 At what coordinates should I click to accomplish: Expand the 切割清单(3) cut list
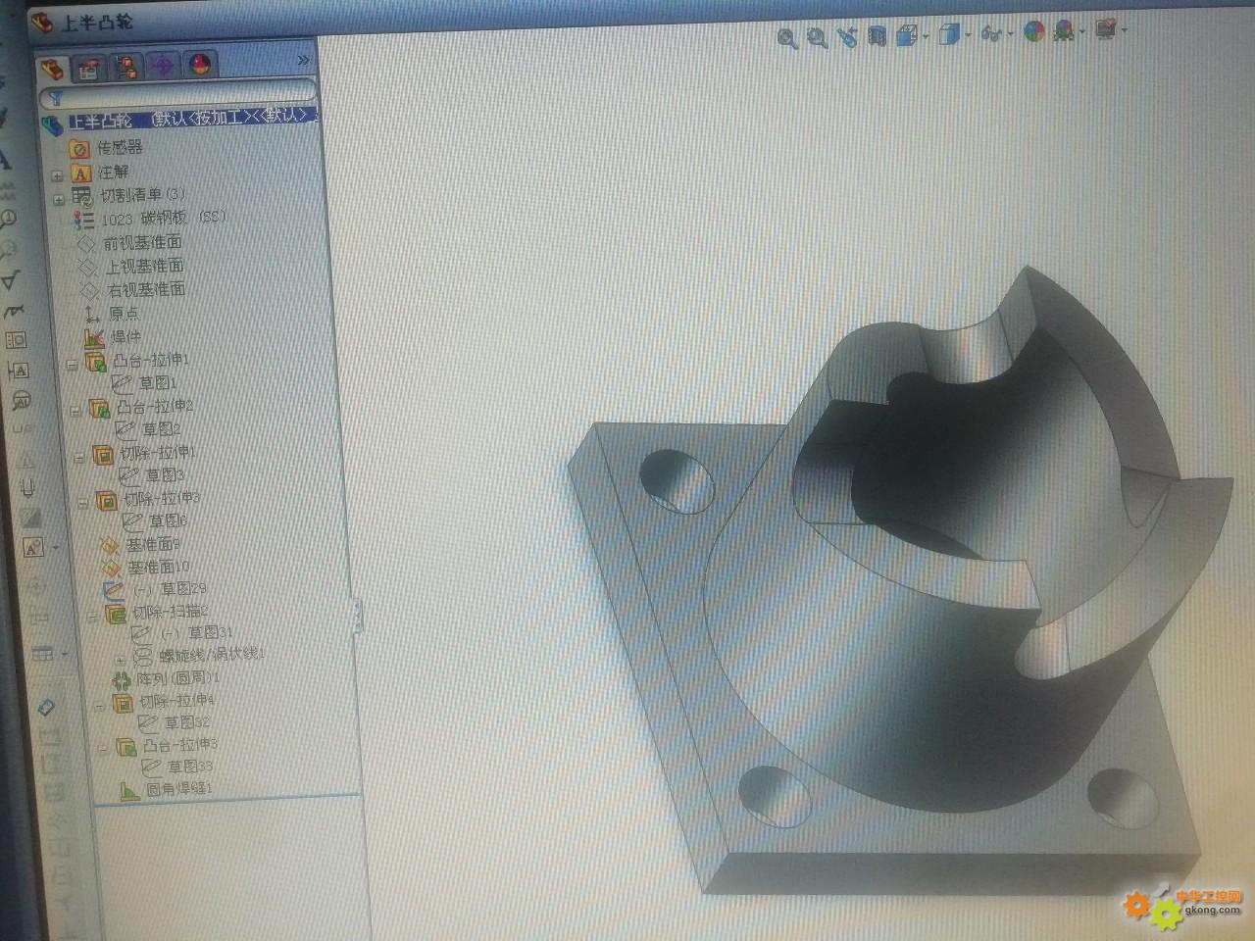click(x=59, y=199)
